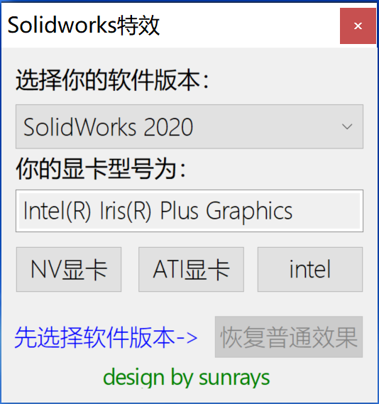Click the Intel(R) Iris(R) Plus Graphics field

[189, 211]
